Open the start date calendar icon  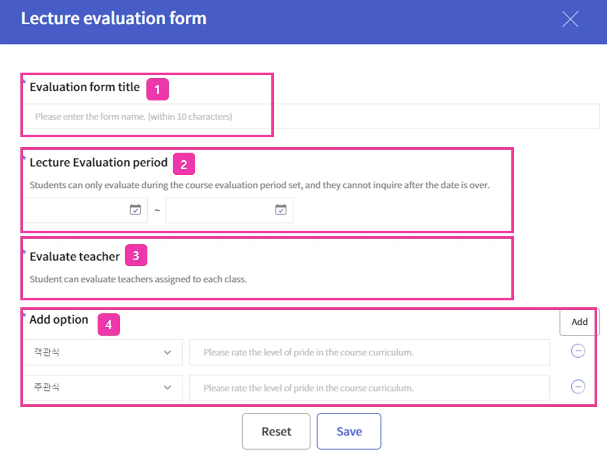(x=135, y=210)
